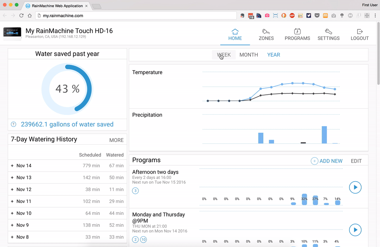The image size is (380, 247).
Task: Open the DuckDuckGo extension icon
Action: coord(283,15)
